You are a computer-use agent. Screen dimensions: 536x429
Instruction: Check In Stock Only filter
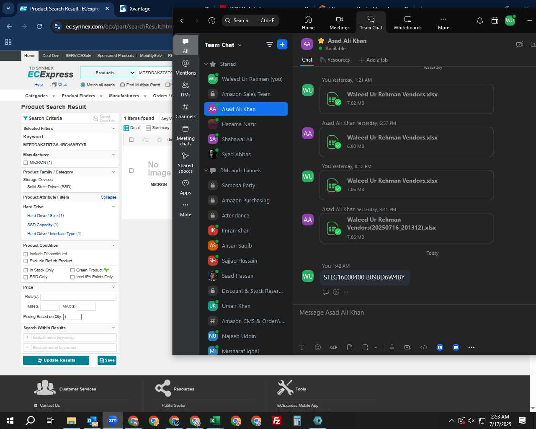[26, 270]
